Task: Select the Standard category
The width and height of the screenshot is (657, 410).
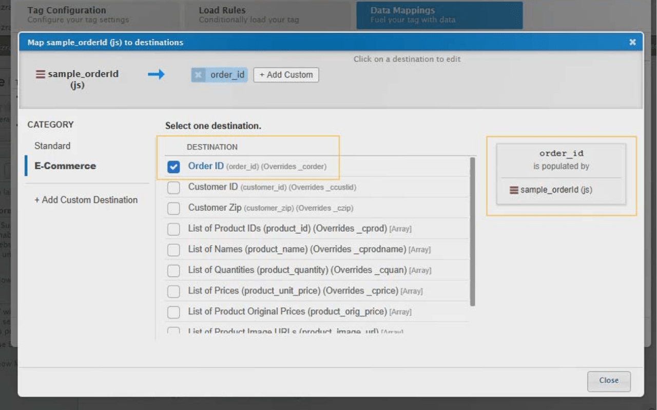Action: (52, 146)
